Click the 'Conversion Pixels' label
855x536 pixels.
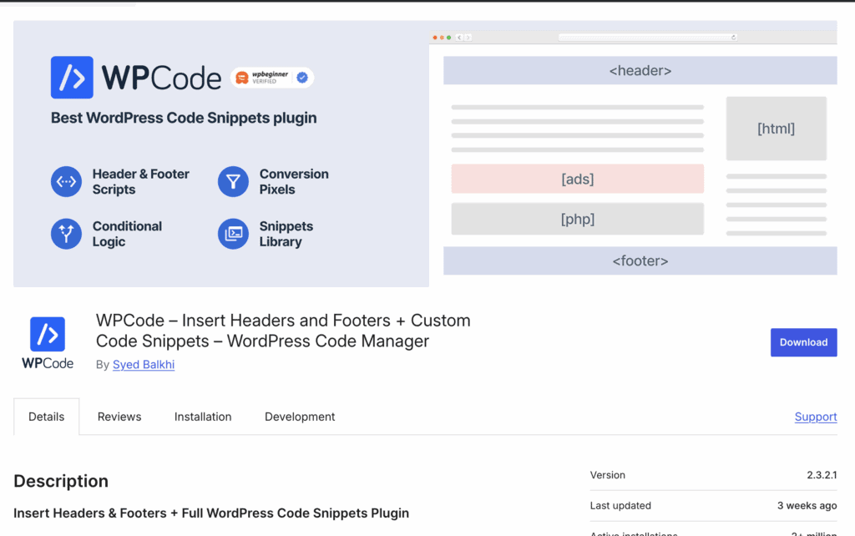pyautogui.click(x=294, y=181)
